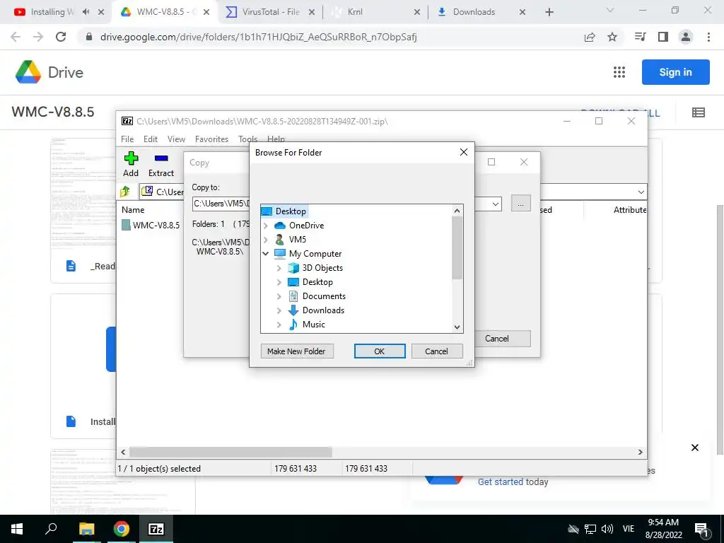
Task: Open the 7-Zip Favorites menu
Action: coord(212,139)
